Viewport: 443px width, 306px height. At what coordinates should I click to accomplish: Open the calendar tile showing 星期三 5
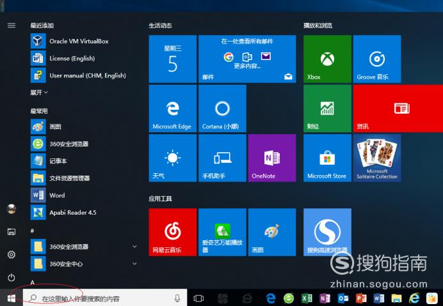coord(173,59)
